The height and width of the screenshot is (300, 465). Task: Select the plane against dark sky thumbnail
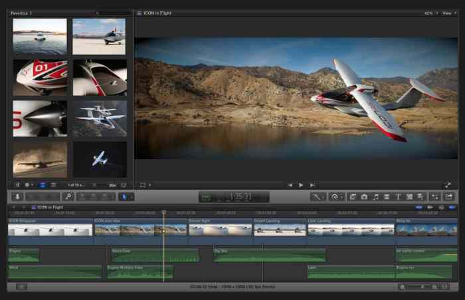point(100,160)
